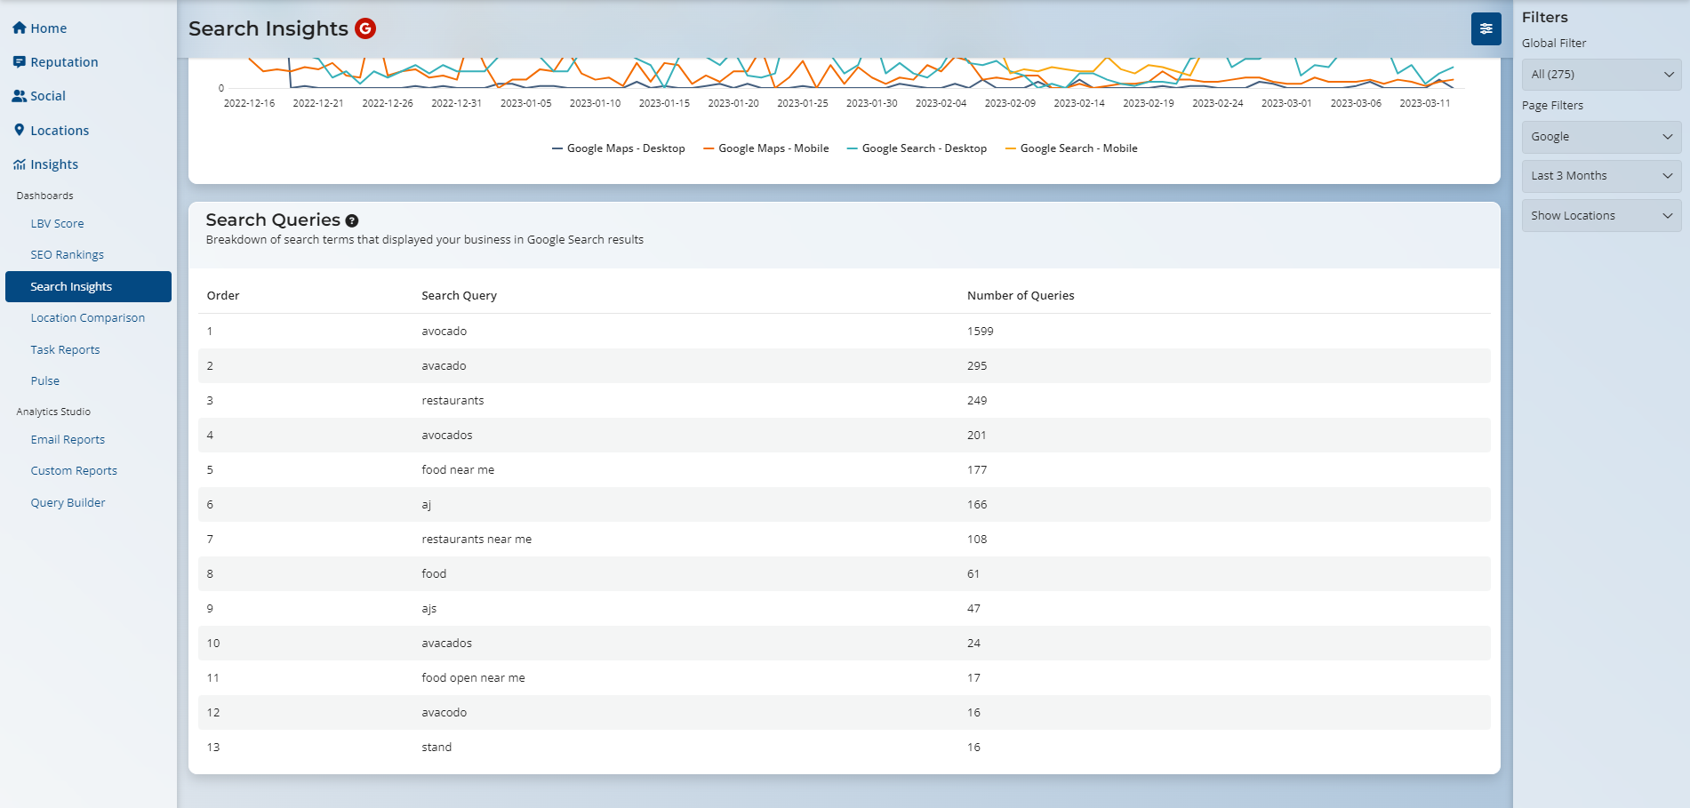Click the Reputation chat bubble icon
Screen dimensions: 1690x808
[19, 62]
